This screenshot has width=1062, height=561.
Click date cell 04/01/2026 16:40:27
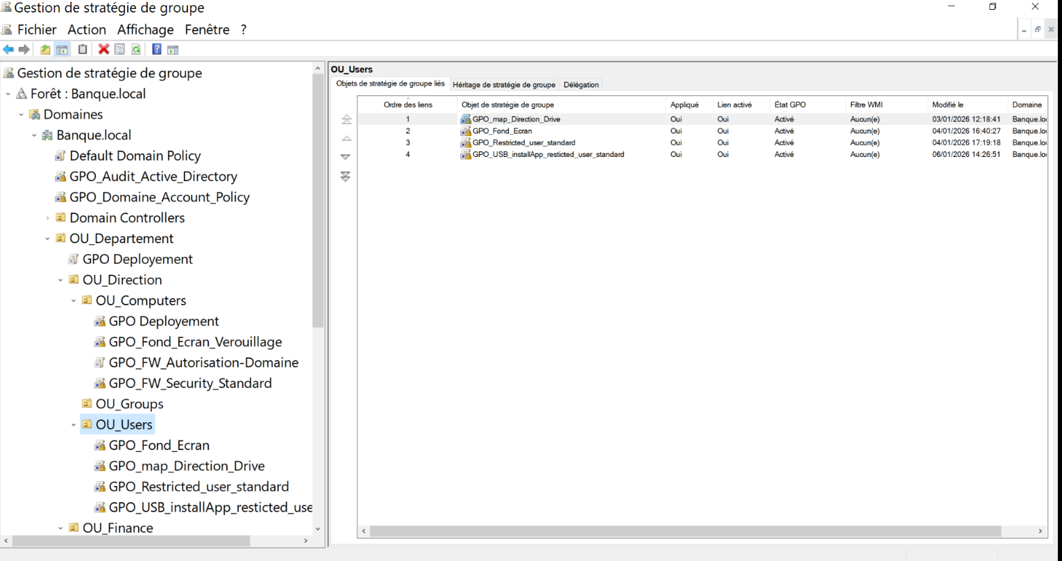click(966, 131)
